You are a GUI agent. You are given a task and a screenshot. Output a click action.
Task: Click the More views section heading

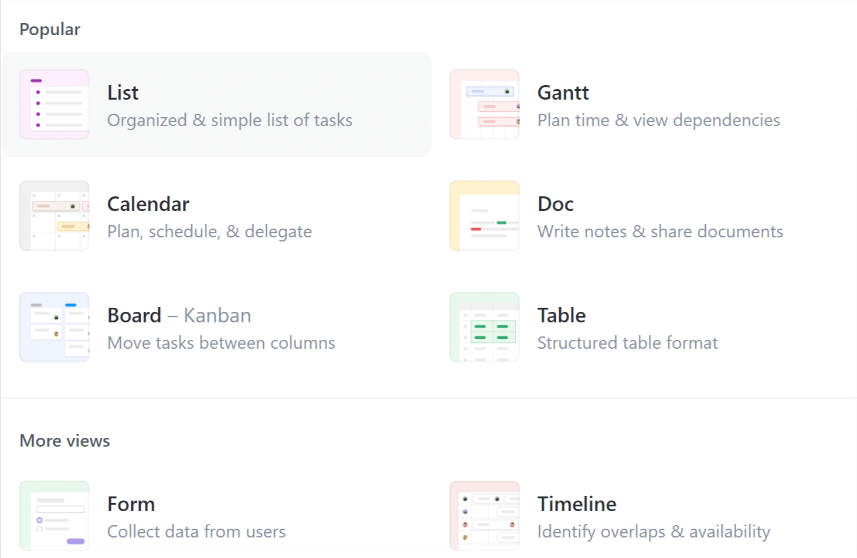[65, 441]
